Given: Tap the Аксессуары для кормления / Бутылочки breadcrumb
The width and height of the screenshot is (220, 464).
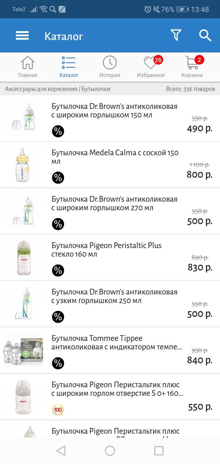Looking at the screenshot, I should point(58,89).
